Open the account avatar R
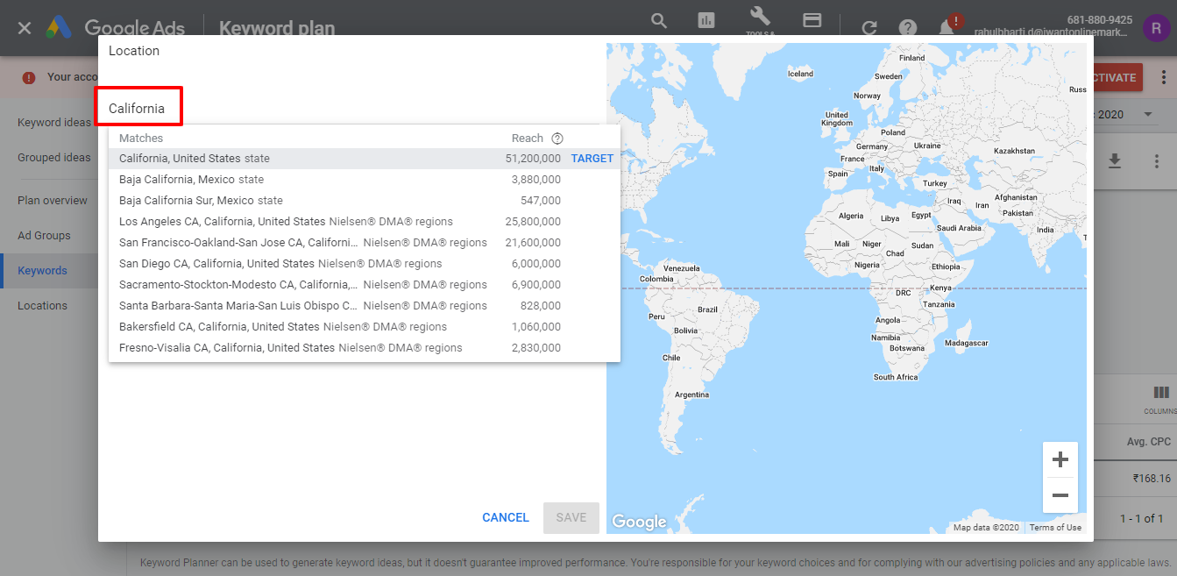This screenshot has height=576, width=1177. 1157,28
